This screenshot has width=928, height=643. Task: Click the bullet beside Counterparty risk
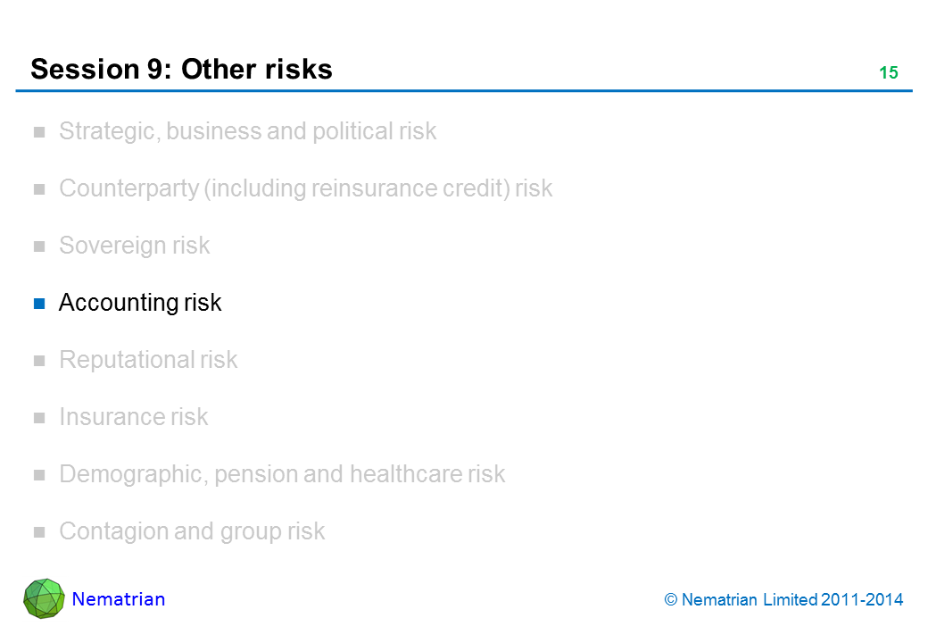[x=39, y=189]
